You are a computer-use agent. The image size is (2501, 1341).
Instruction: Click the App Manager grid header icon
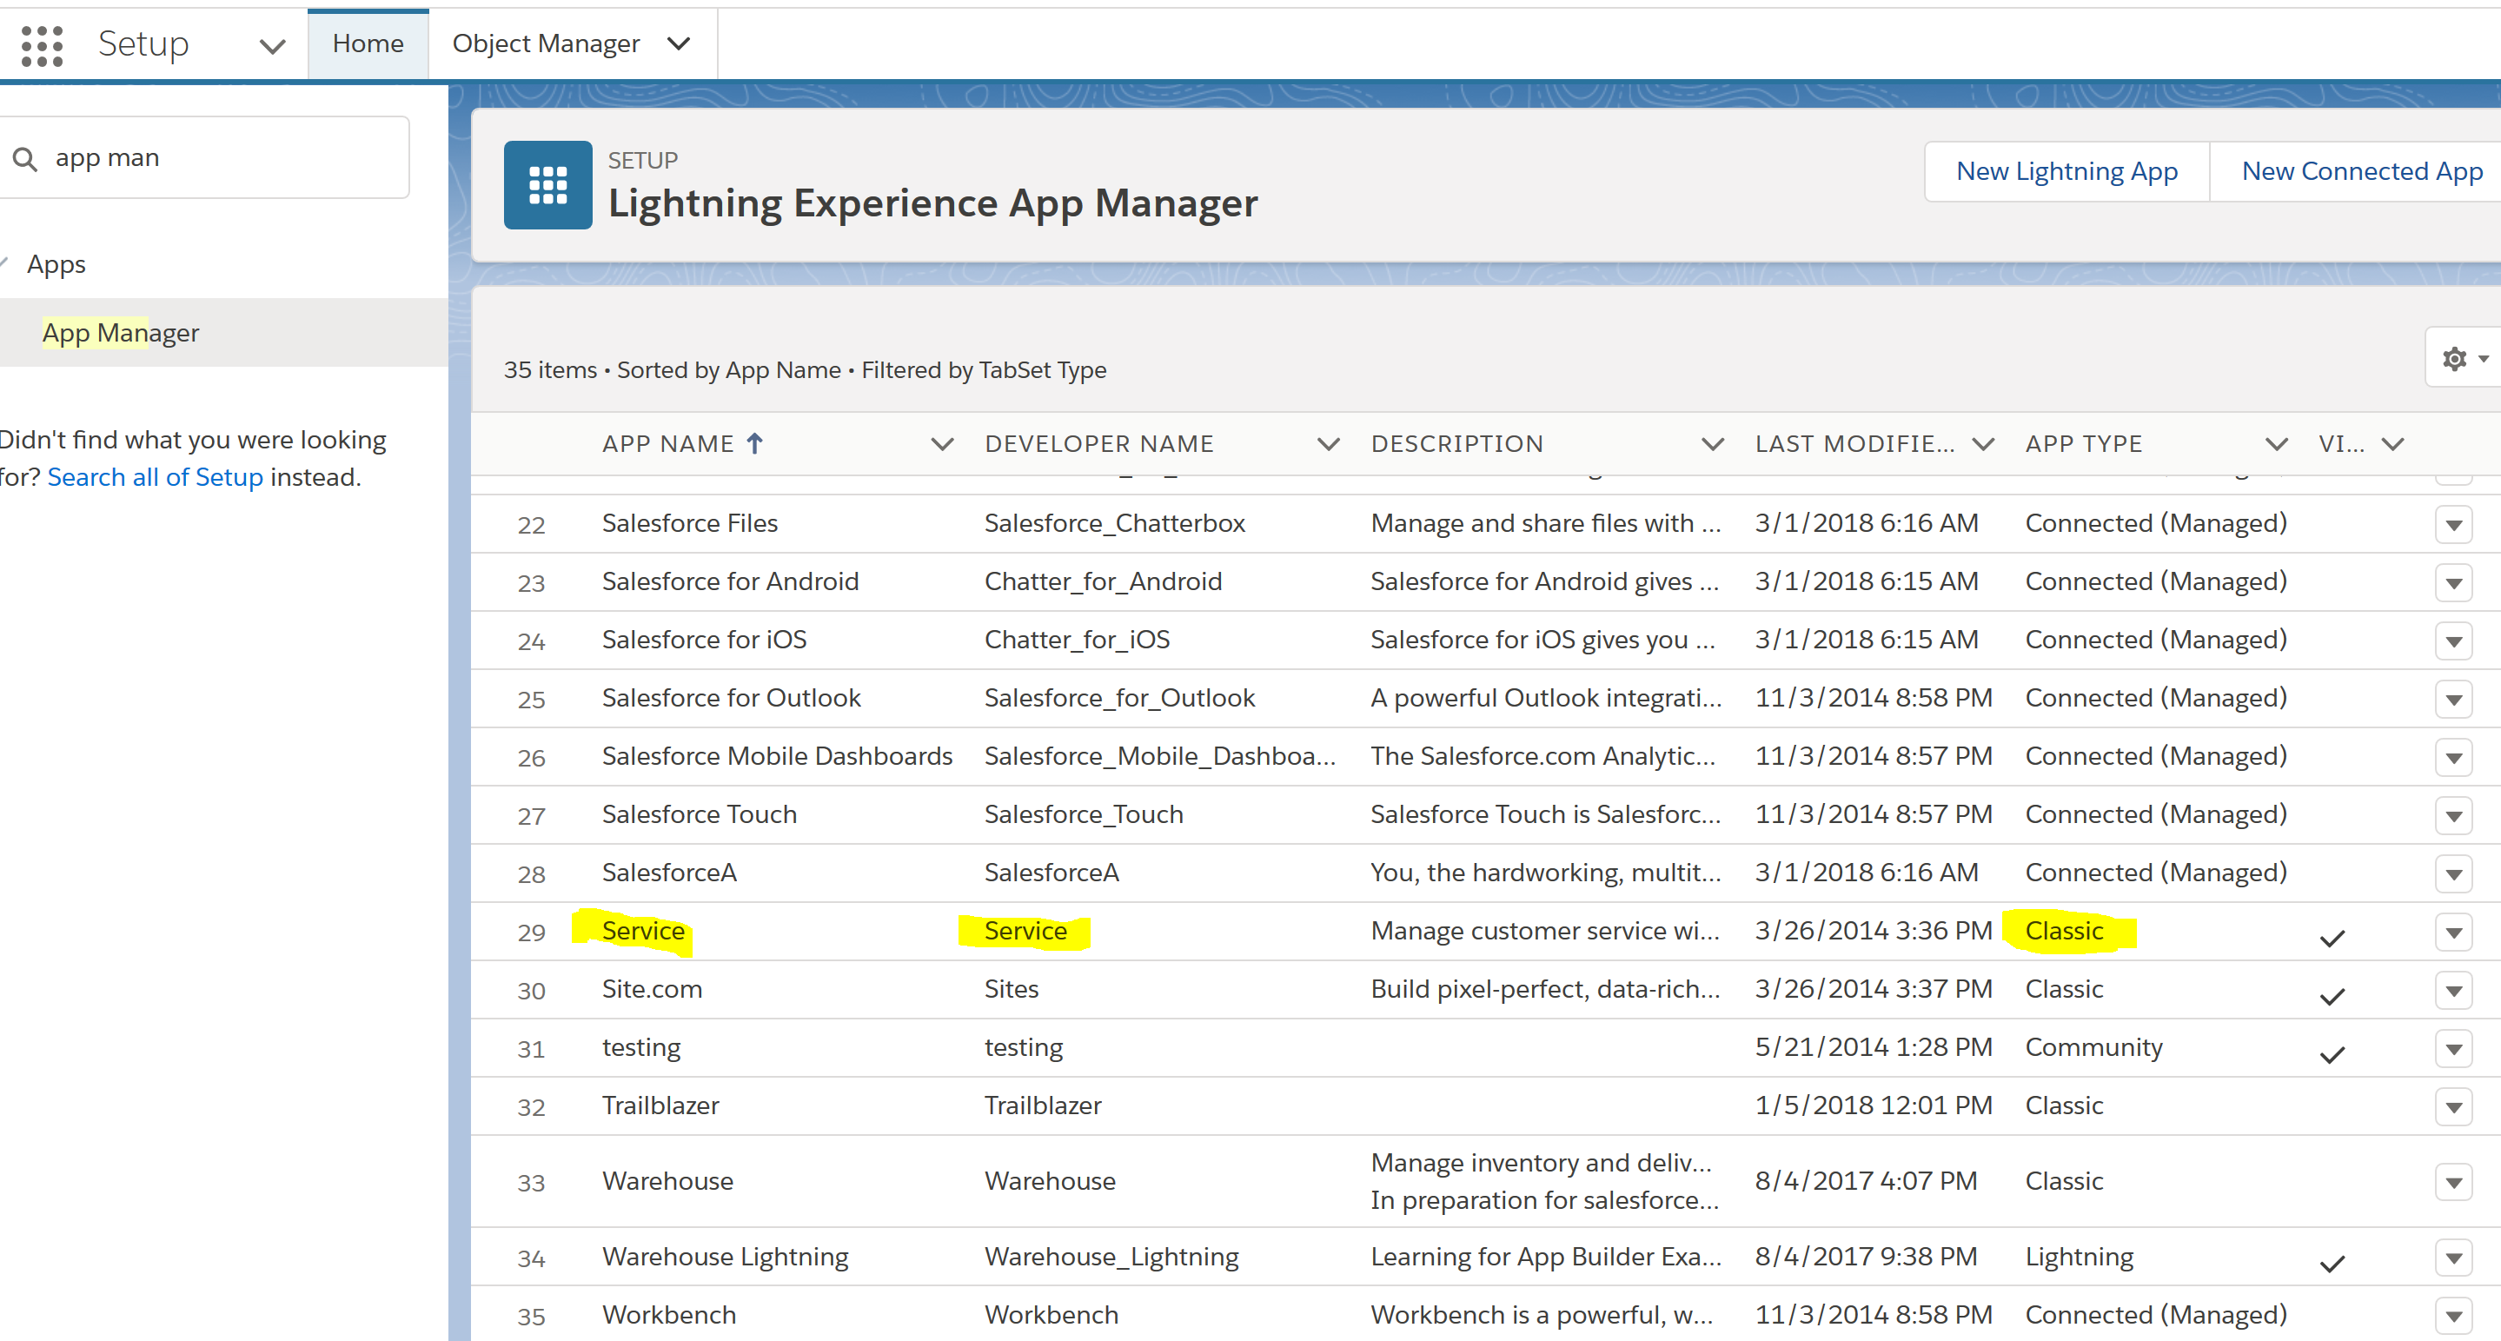[x=547, y=185]
